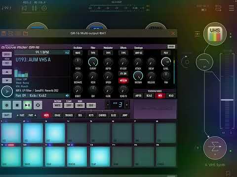The width and height of the screenshot is (237, 177).
Task: Open the Filter TYPE selector
Action: (x=93, y=53)
